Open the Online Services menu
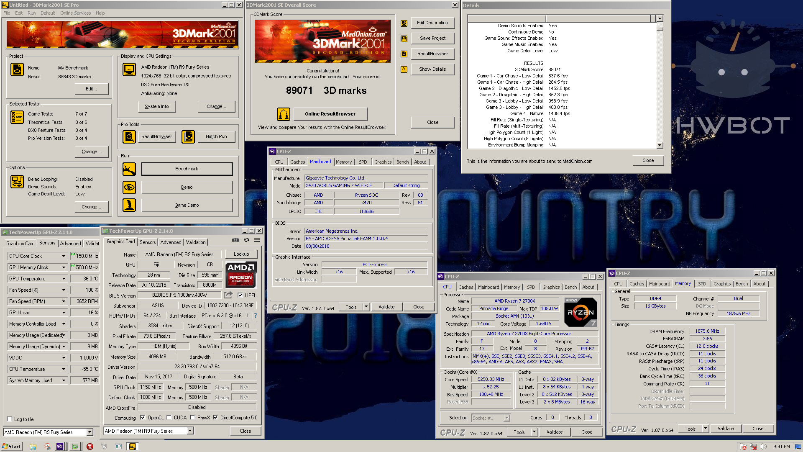This screenshot has width=803, height=452. (75, 13)
